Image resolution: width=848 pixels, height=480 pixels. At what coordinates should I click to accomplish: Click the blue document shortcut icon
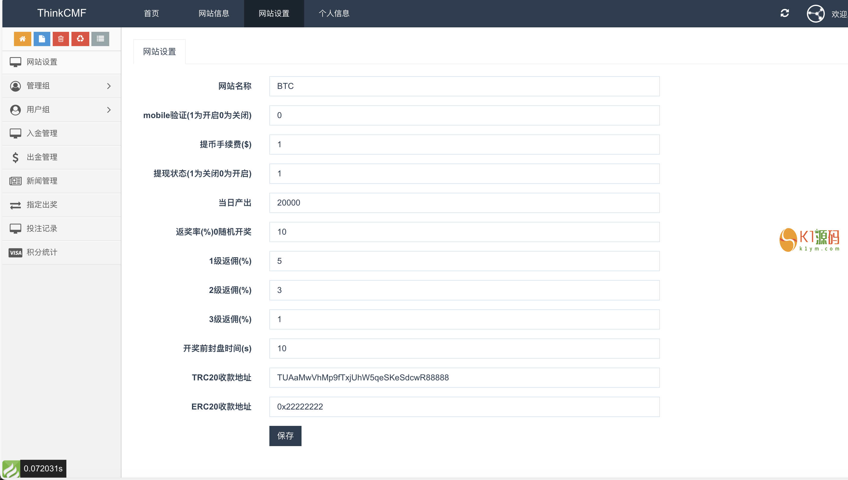(x=42, y=39)
